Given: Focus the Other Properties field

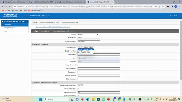Looking at the screenshot, I should point(99,79).
